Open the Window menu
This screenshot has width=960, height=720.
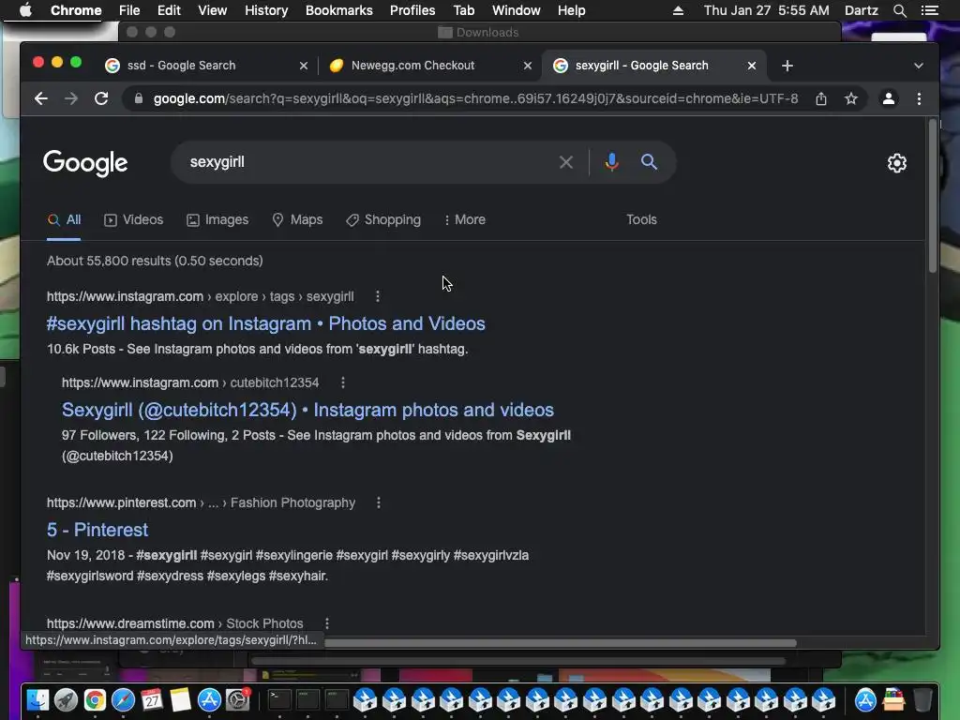pos(517,10)
